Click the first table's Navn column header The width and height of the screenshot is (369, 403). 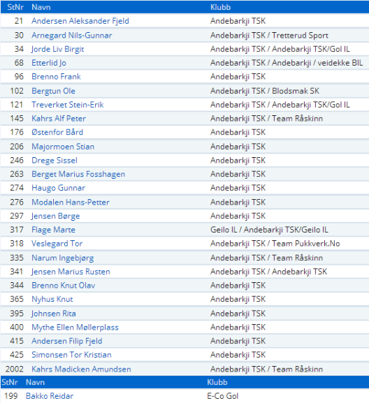41,7
